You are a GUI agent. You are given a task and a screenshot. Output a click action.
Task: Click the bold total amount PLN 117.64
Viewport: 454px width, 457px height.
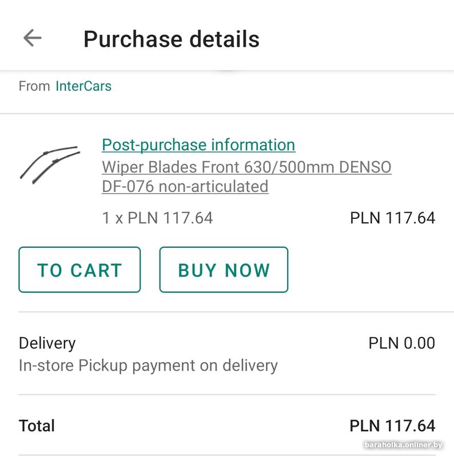(x=392, y=426)
